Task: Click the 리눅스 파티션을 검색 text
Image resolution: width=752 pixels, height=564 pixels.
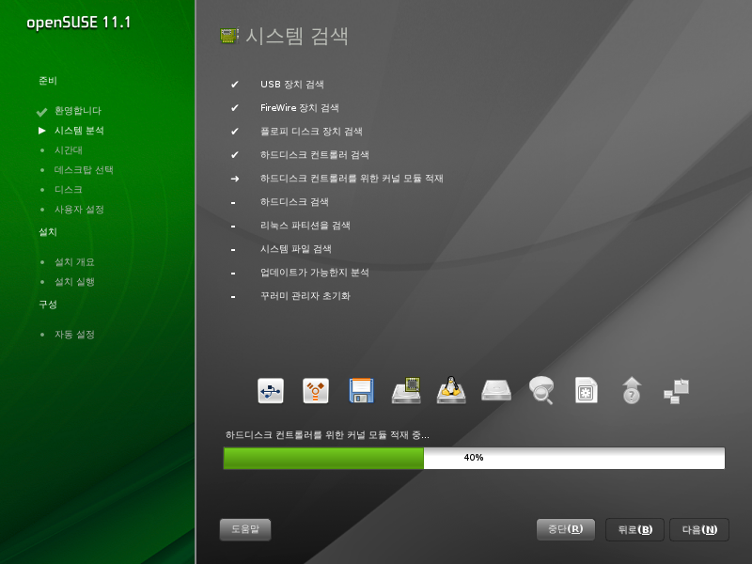Action: coord(305,226)
